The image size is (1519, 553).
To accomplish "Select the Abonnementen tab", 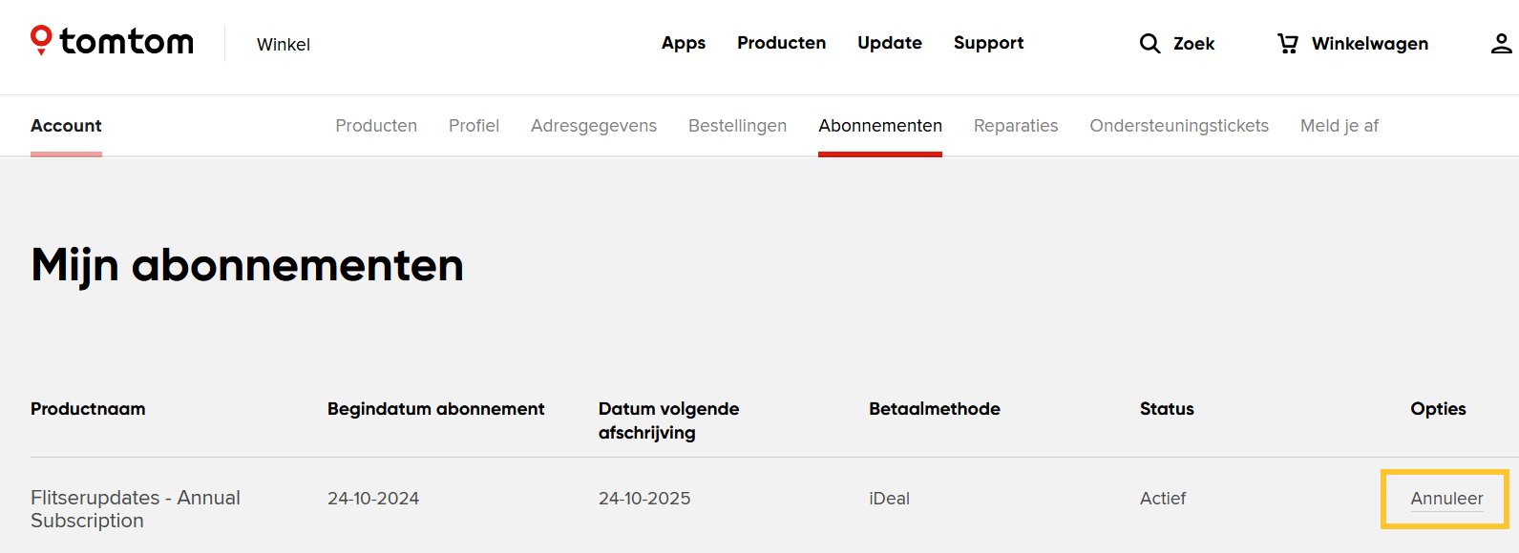I will (879, 125).
